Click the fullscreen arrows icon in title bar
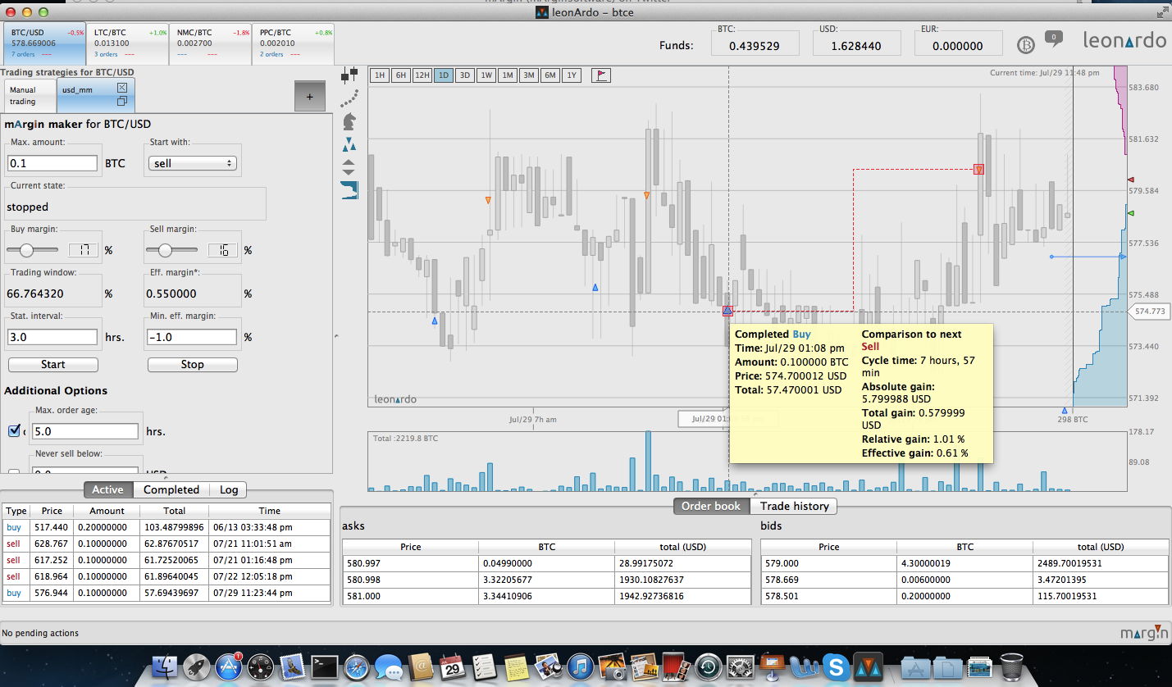Image resolution: width=1172 pixels, height=687 pixels. click(1161, 12)
